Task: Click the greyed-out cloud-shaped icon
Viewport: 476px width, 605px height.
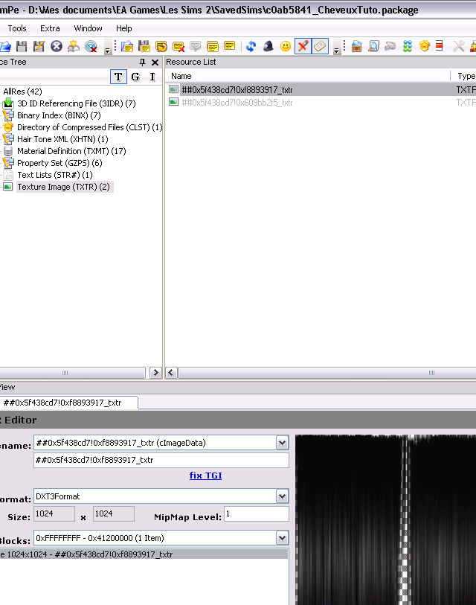Action: (x=390, y=46)
